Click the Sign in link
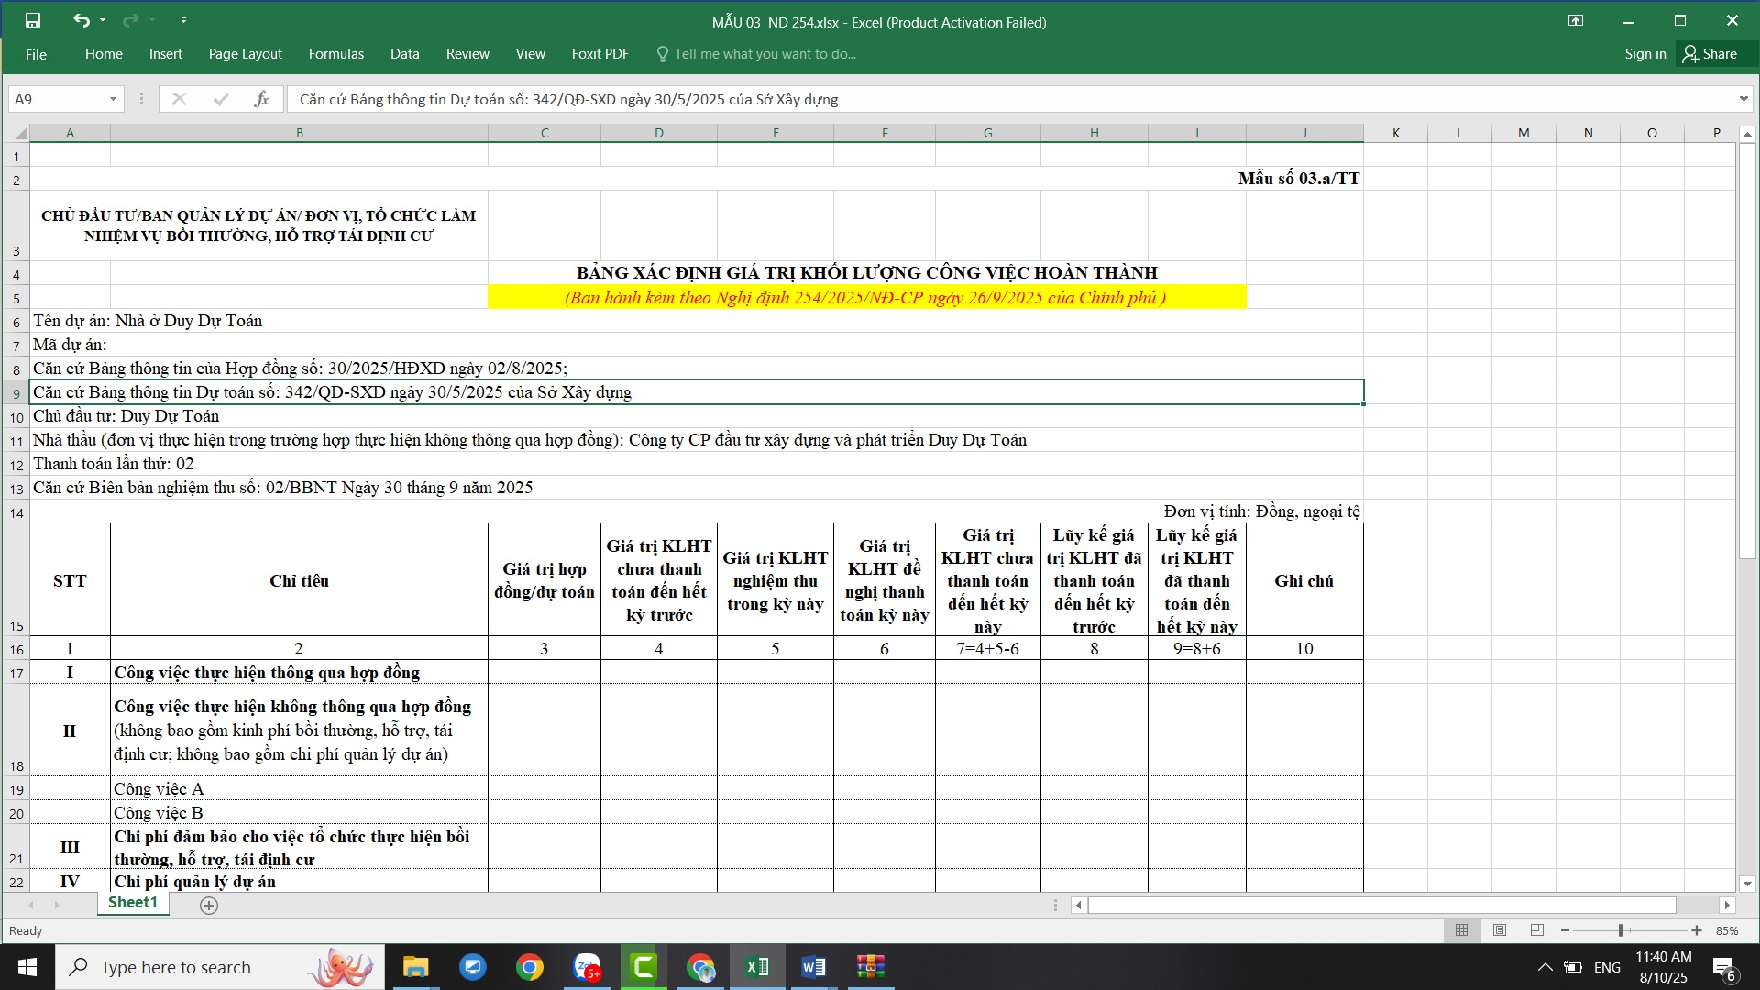The width and height of the screenshot is (1760, 990). [1644, 54]
